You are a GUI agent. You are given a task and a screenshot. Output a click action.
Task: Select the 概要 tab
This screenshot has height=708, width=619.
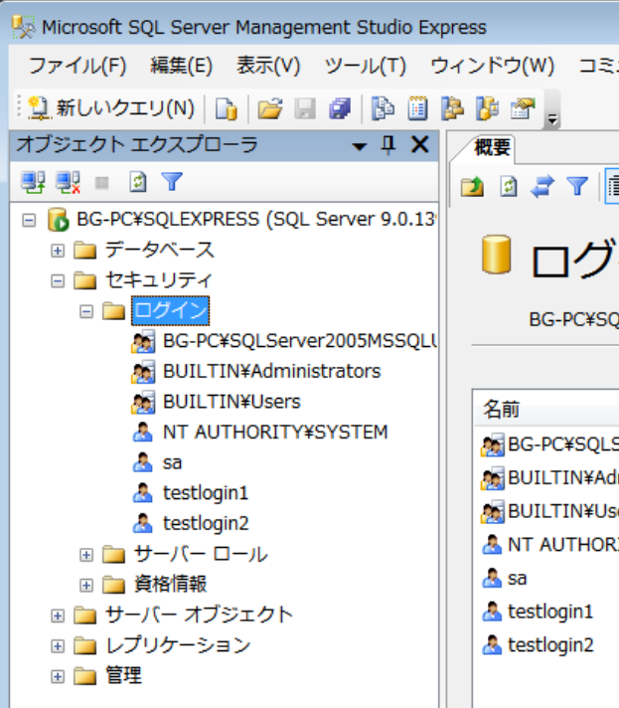(492, 147)
